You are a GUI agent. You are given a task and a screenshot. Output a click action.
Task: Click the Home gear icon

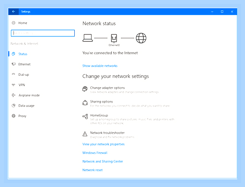pyautogui.click(x=13, y=23)
